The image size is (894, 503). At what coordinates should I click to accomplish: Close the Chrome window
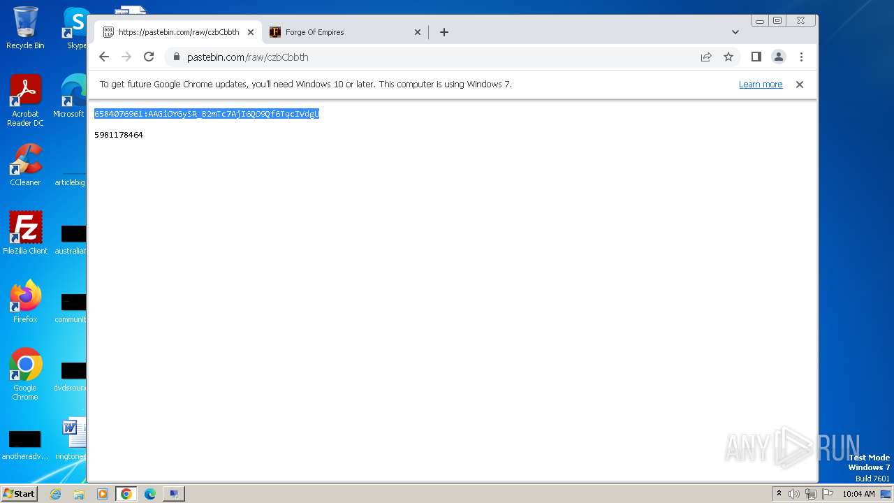coord(801,21)
